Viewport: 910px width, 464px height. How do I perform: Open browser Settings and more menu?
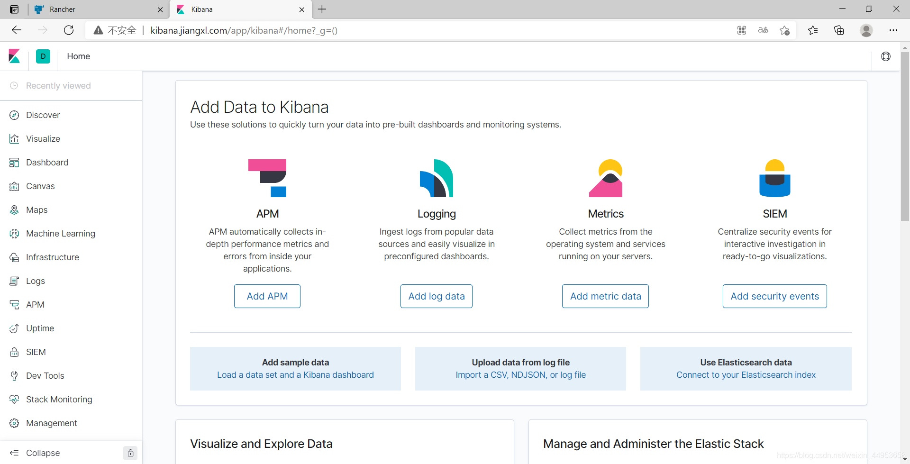point(893,30)
